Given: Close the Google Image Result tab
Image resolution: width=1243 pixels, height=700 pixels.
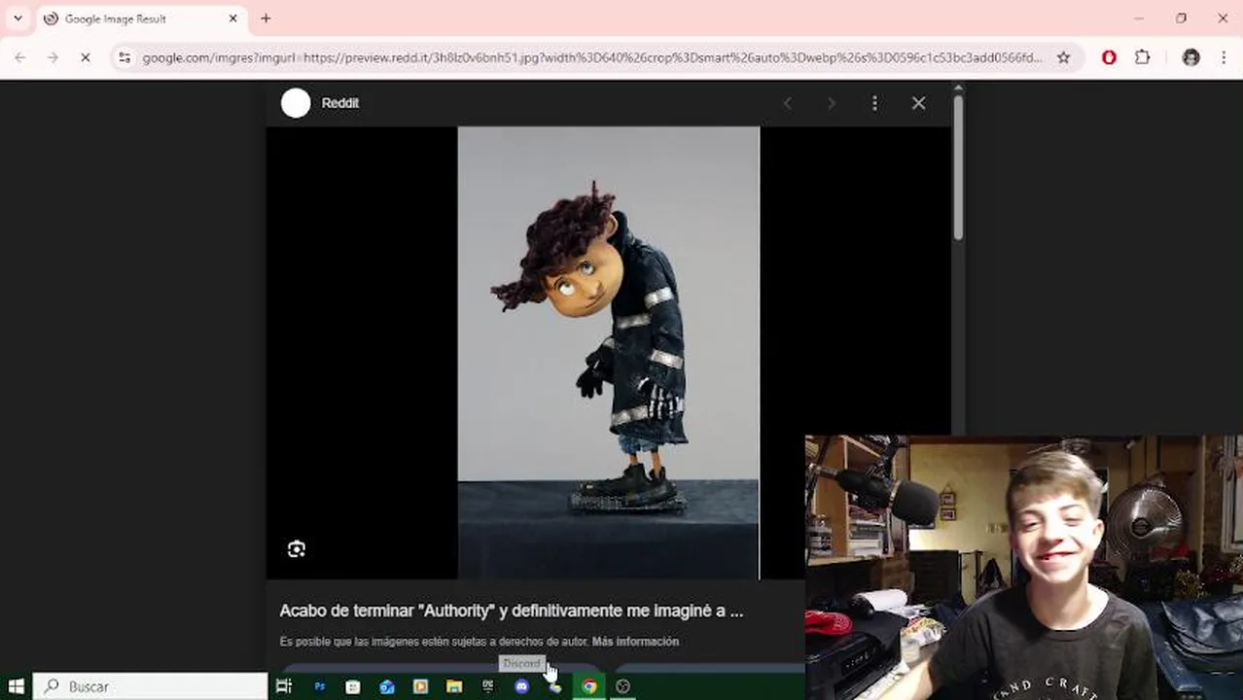Looking at the screenshot, I should tap(233, 18).
